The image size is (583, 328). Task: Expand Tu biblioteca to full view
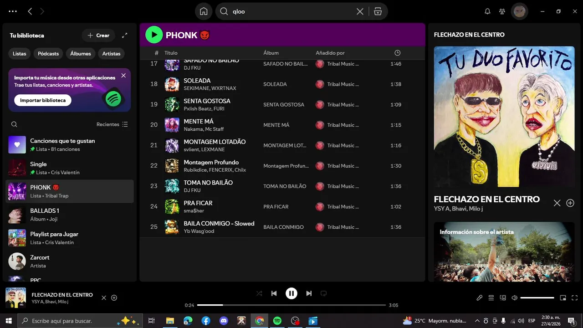click(x=124, y=36)
